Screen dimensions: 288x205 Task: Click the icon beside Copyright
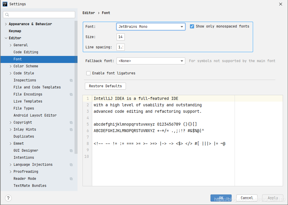[x=71, y=122]
